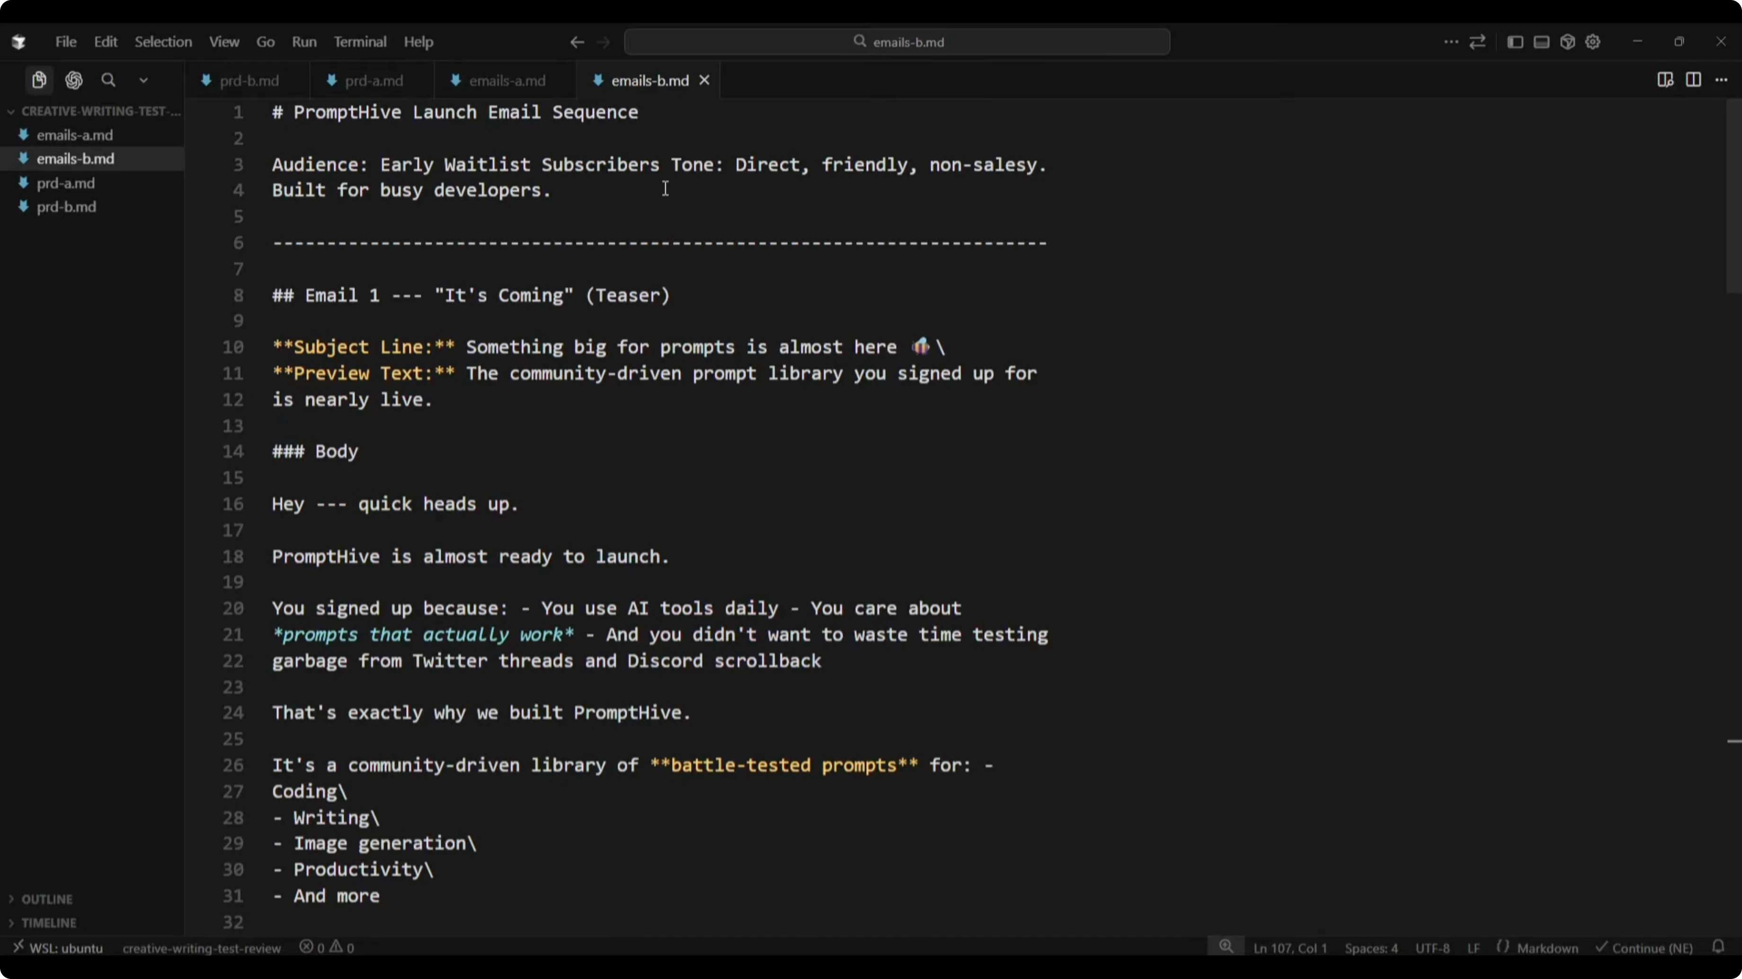1742x979 pixels.
Task: Toggle the bottom panel visibility
Action: pos(1541,42)
